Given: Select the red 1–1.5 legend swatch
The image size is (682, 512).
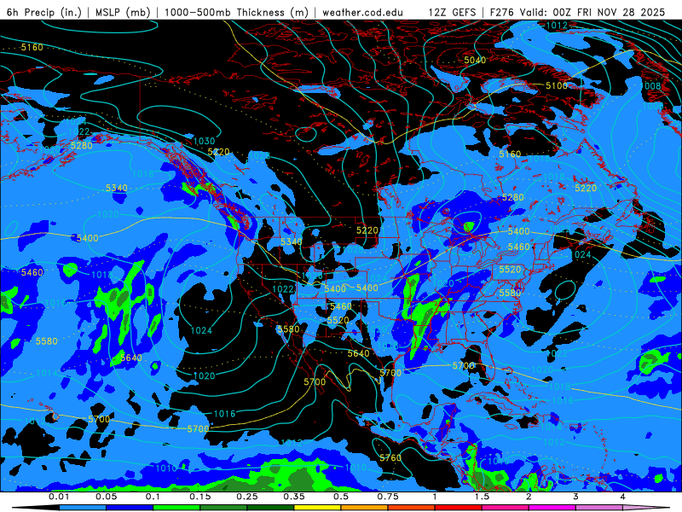Looking at the screenshot, I should click(459, 508).
